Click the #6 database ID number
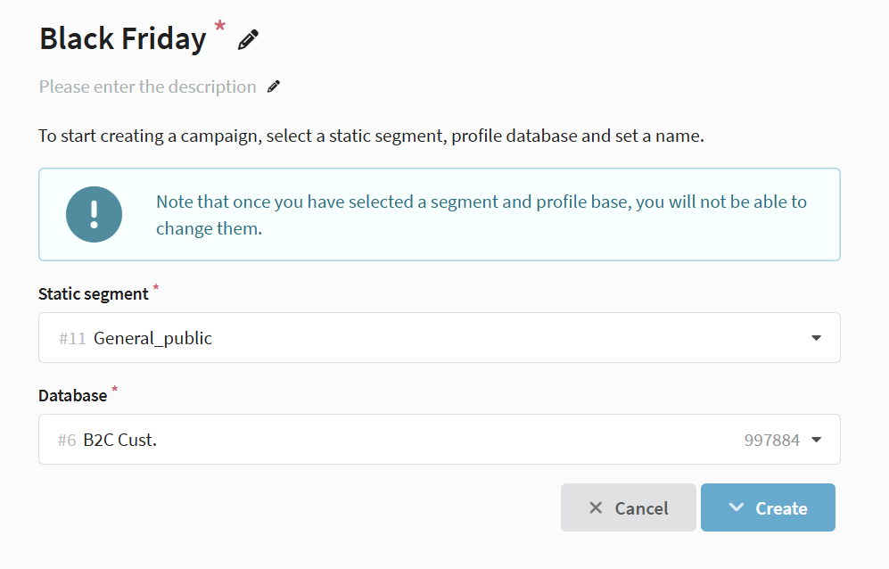The height and width of the screenshot is (569, 889). pos(67,440)
